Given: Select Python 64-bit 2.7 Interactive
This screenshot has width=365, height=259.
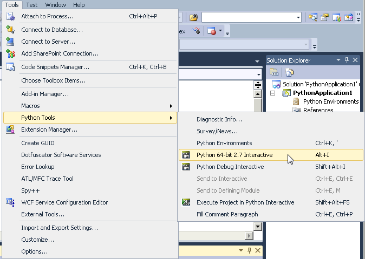Looking at the screenshot, I should pyautogui.click(x=271, y=155).
